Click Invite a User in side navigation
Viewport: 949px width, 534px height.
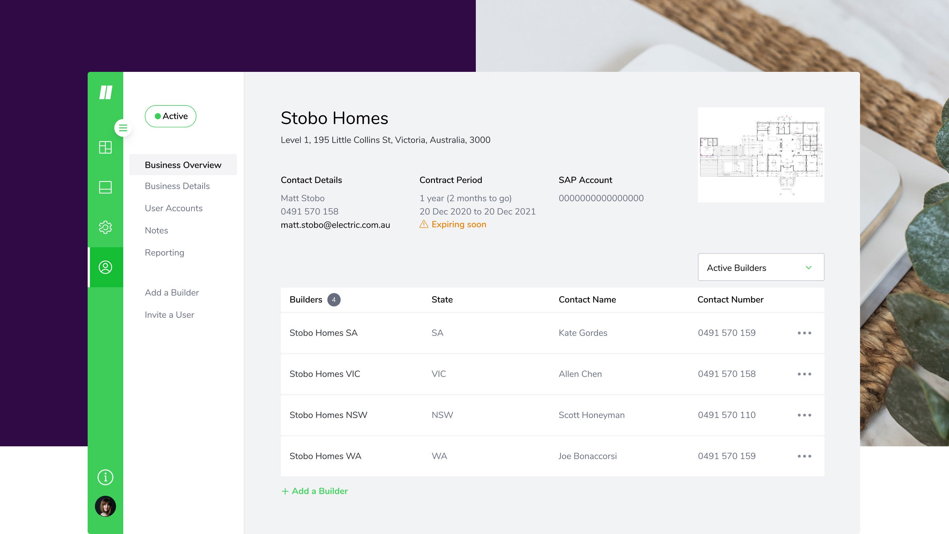click(169, 315)
